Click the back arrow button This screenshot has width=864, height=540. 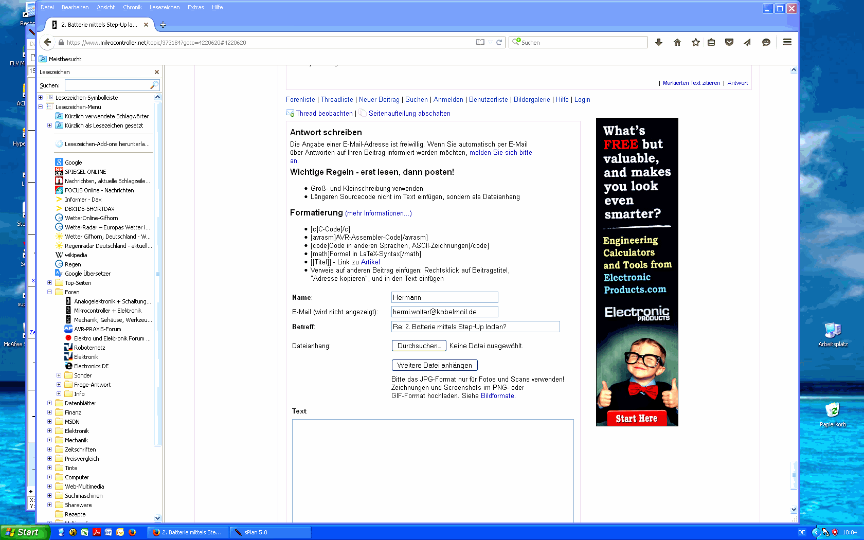pyautogui.click(x=47, y=42)
